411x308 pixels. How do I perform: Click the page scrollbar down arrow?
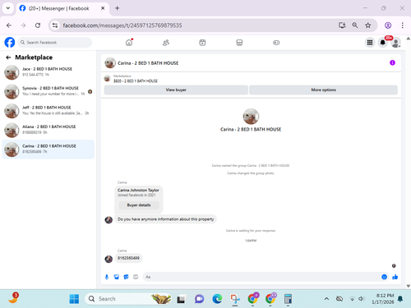point(409,286)
